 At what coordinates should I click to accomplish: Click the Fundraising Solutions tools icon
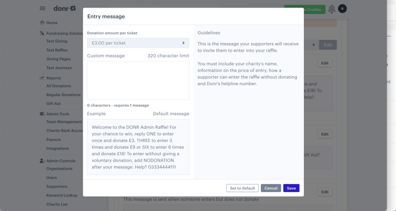(x=42, y=33)
